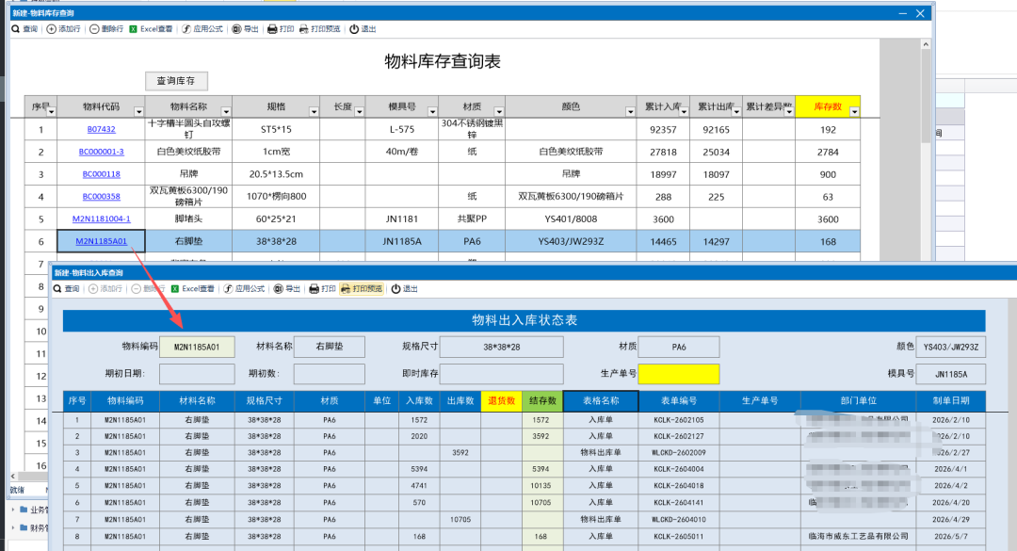Open the 序号 column filter dropdown

click(51, 112)
